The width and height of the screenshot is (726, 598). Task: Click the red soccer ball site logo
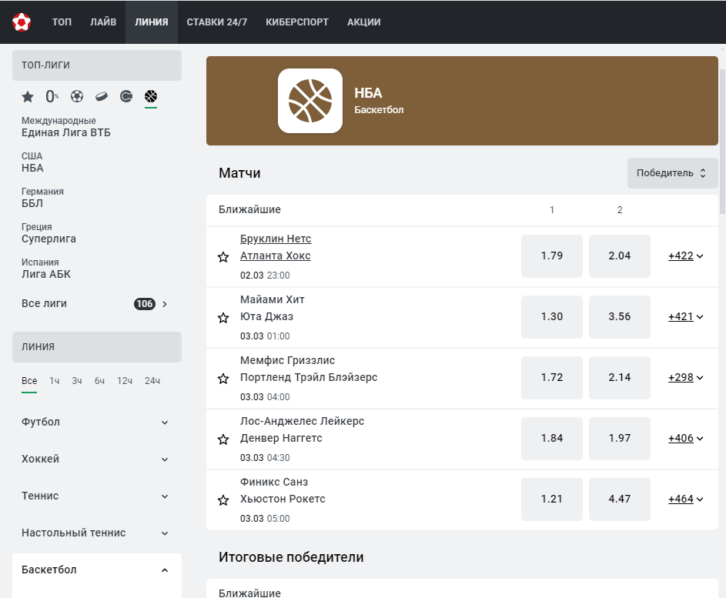point(22,22)
